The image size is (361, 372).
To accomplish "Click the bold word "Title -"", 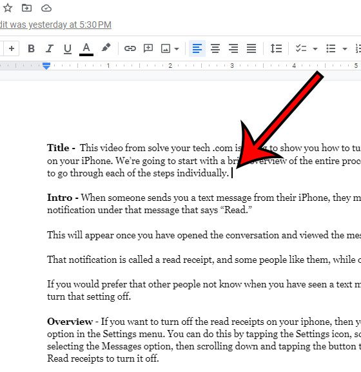I will (61, 148).
